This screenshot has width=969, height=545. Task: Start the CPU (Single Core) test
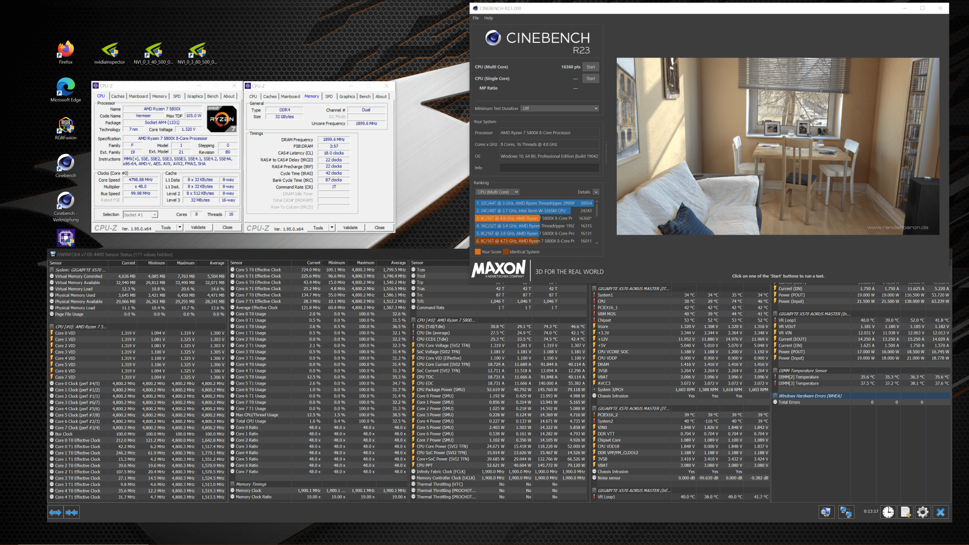point(590,78)
